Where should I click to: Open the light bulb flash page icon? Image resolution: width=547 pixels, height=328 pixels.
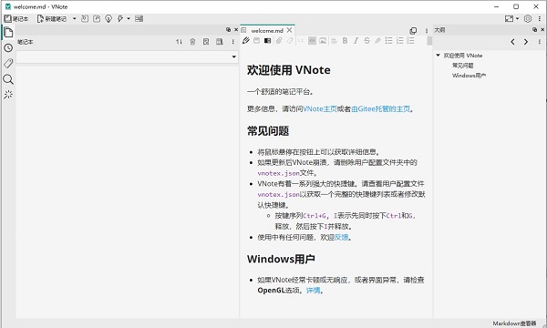(x=108, y=19)
